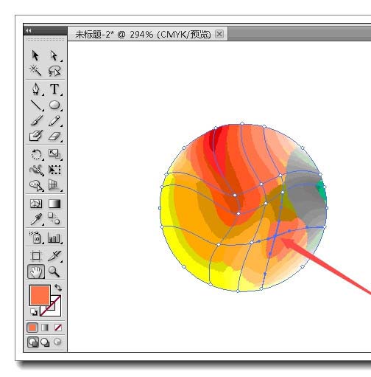Select the Slice tool
The width and height of the screenshot is (371, 377).
point(54,256)
